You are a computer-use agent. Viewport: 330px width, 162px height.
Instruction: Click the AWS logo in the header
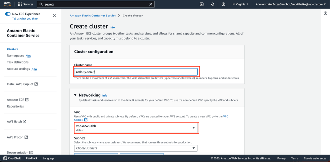pyautogui.click(x=7, y=4)
